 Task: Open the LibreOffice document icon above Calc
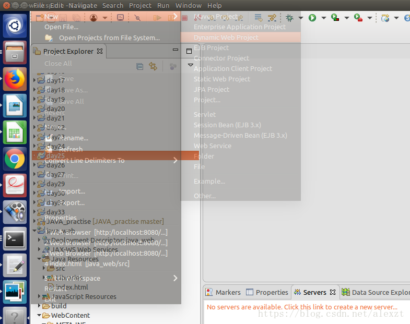tap(15, 106)
